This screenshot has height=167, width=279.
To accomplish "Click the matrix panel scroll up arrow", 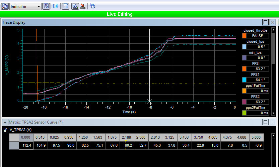I will (273, 136).
